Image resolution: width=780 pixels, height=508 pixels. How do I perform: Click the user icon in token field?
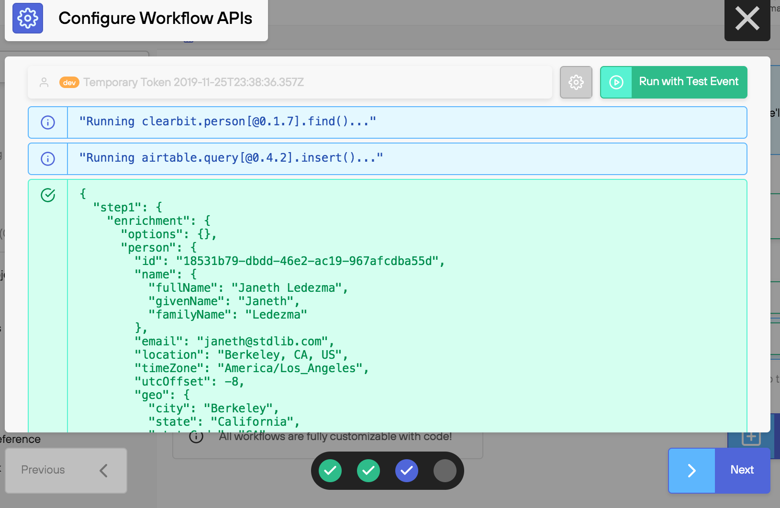coord(44,82)
